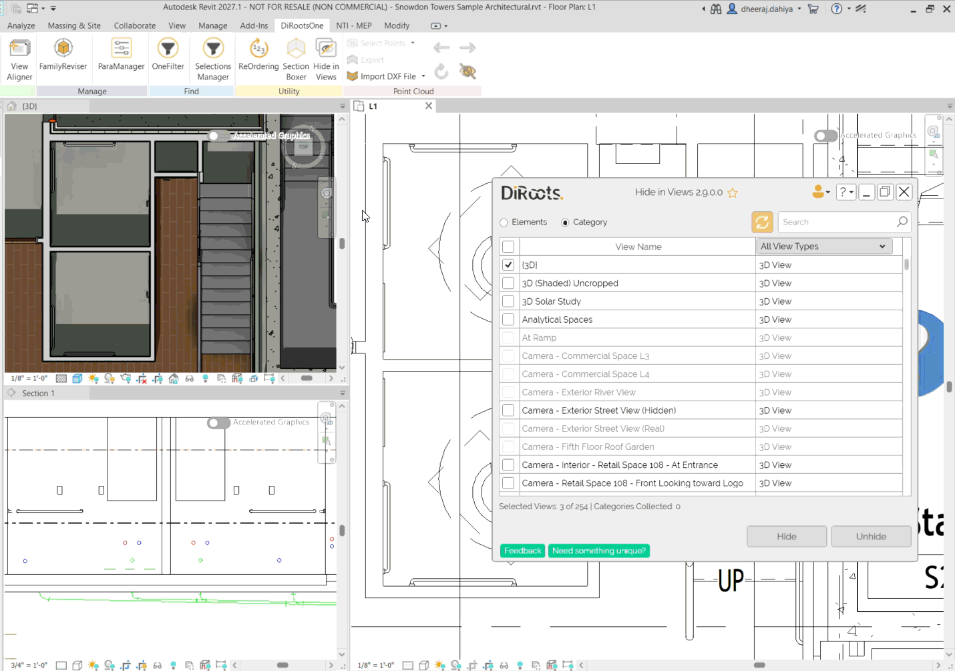
Task: Click the magnifier search icon in the dialog search box
Action: pos(902,222)
